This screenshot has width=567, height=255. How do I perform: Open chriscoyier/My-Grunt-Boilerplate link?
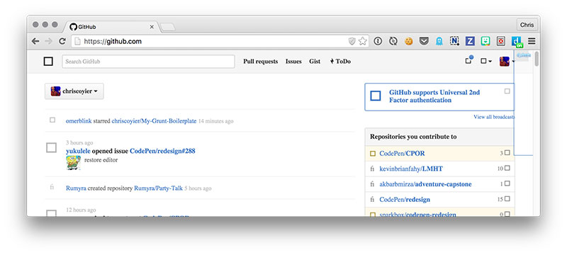click(x=154, y=121)
